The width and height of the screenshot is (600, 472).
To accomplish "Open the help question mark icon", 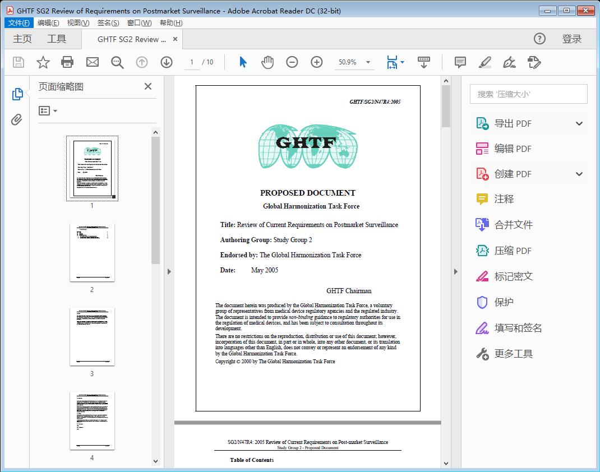I will coord(539,39).
